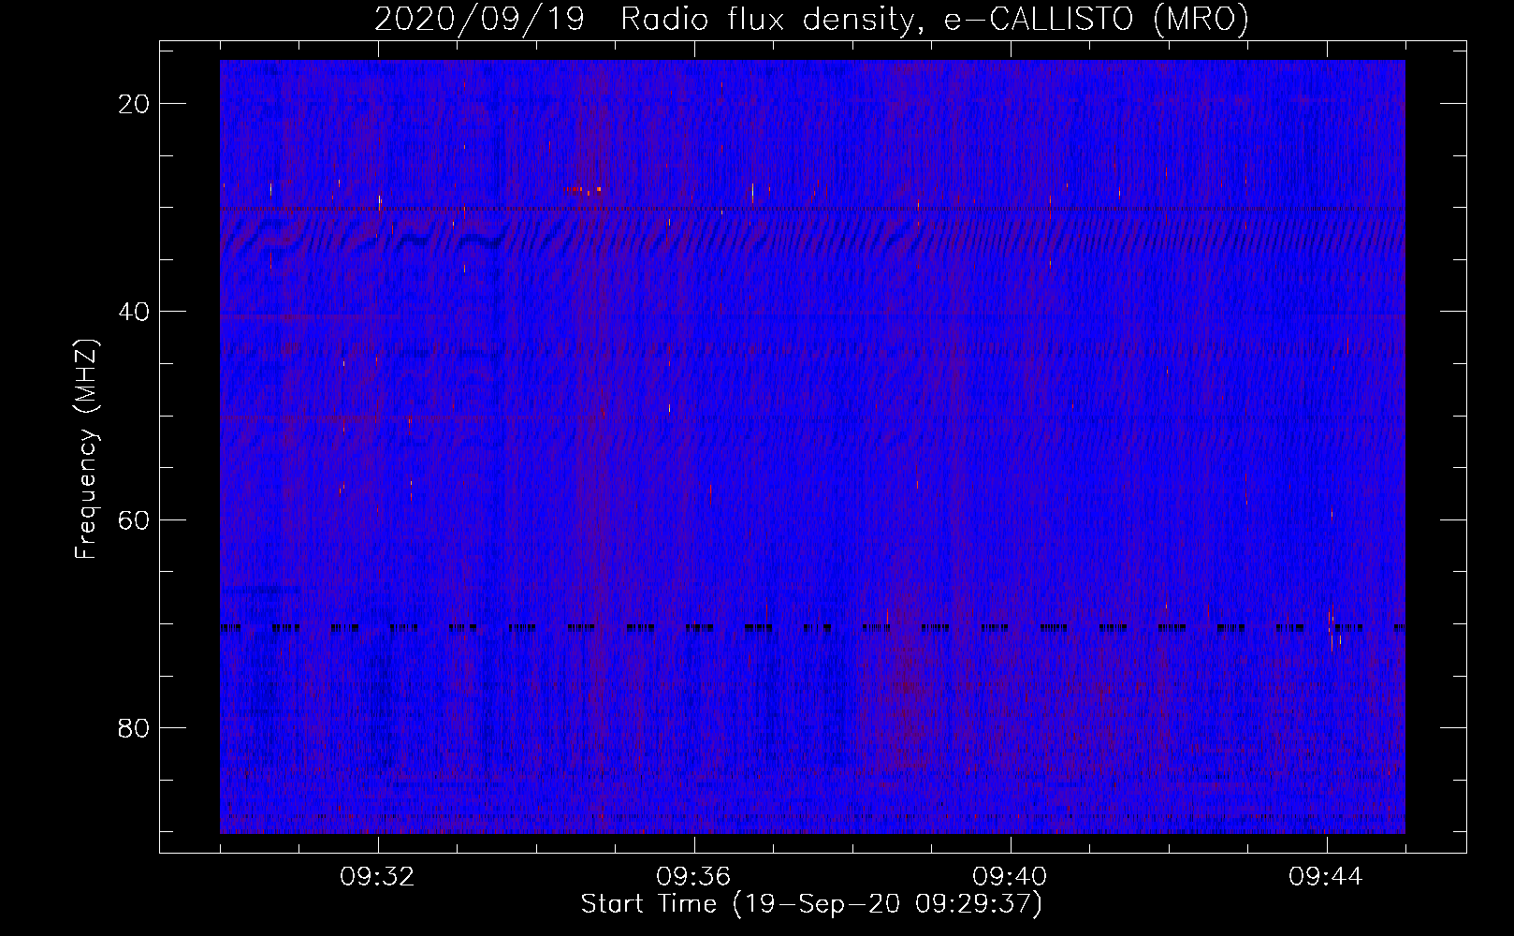Select the 'Frequency (MHZ)' axis label
This screenshot has height=936, width=1514.
[86, 448]
